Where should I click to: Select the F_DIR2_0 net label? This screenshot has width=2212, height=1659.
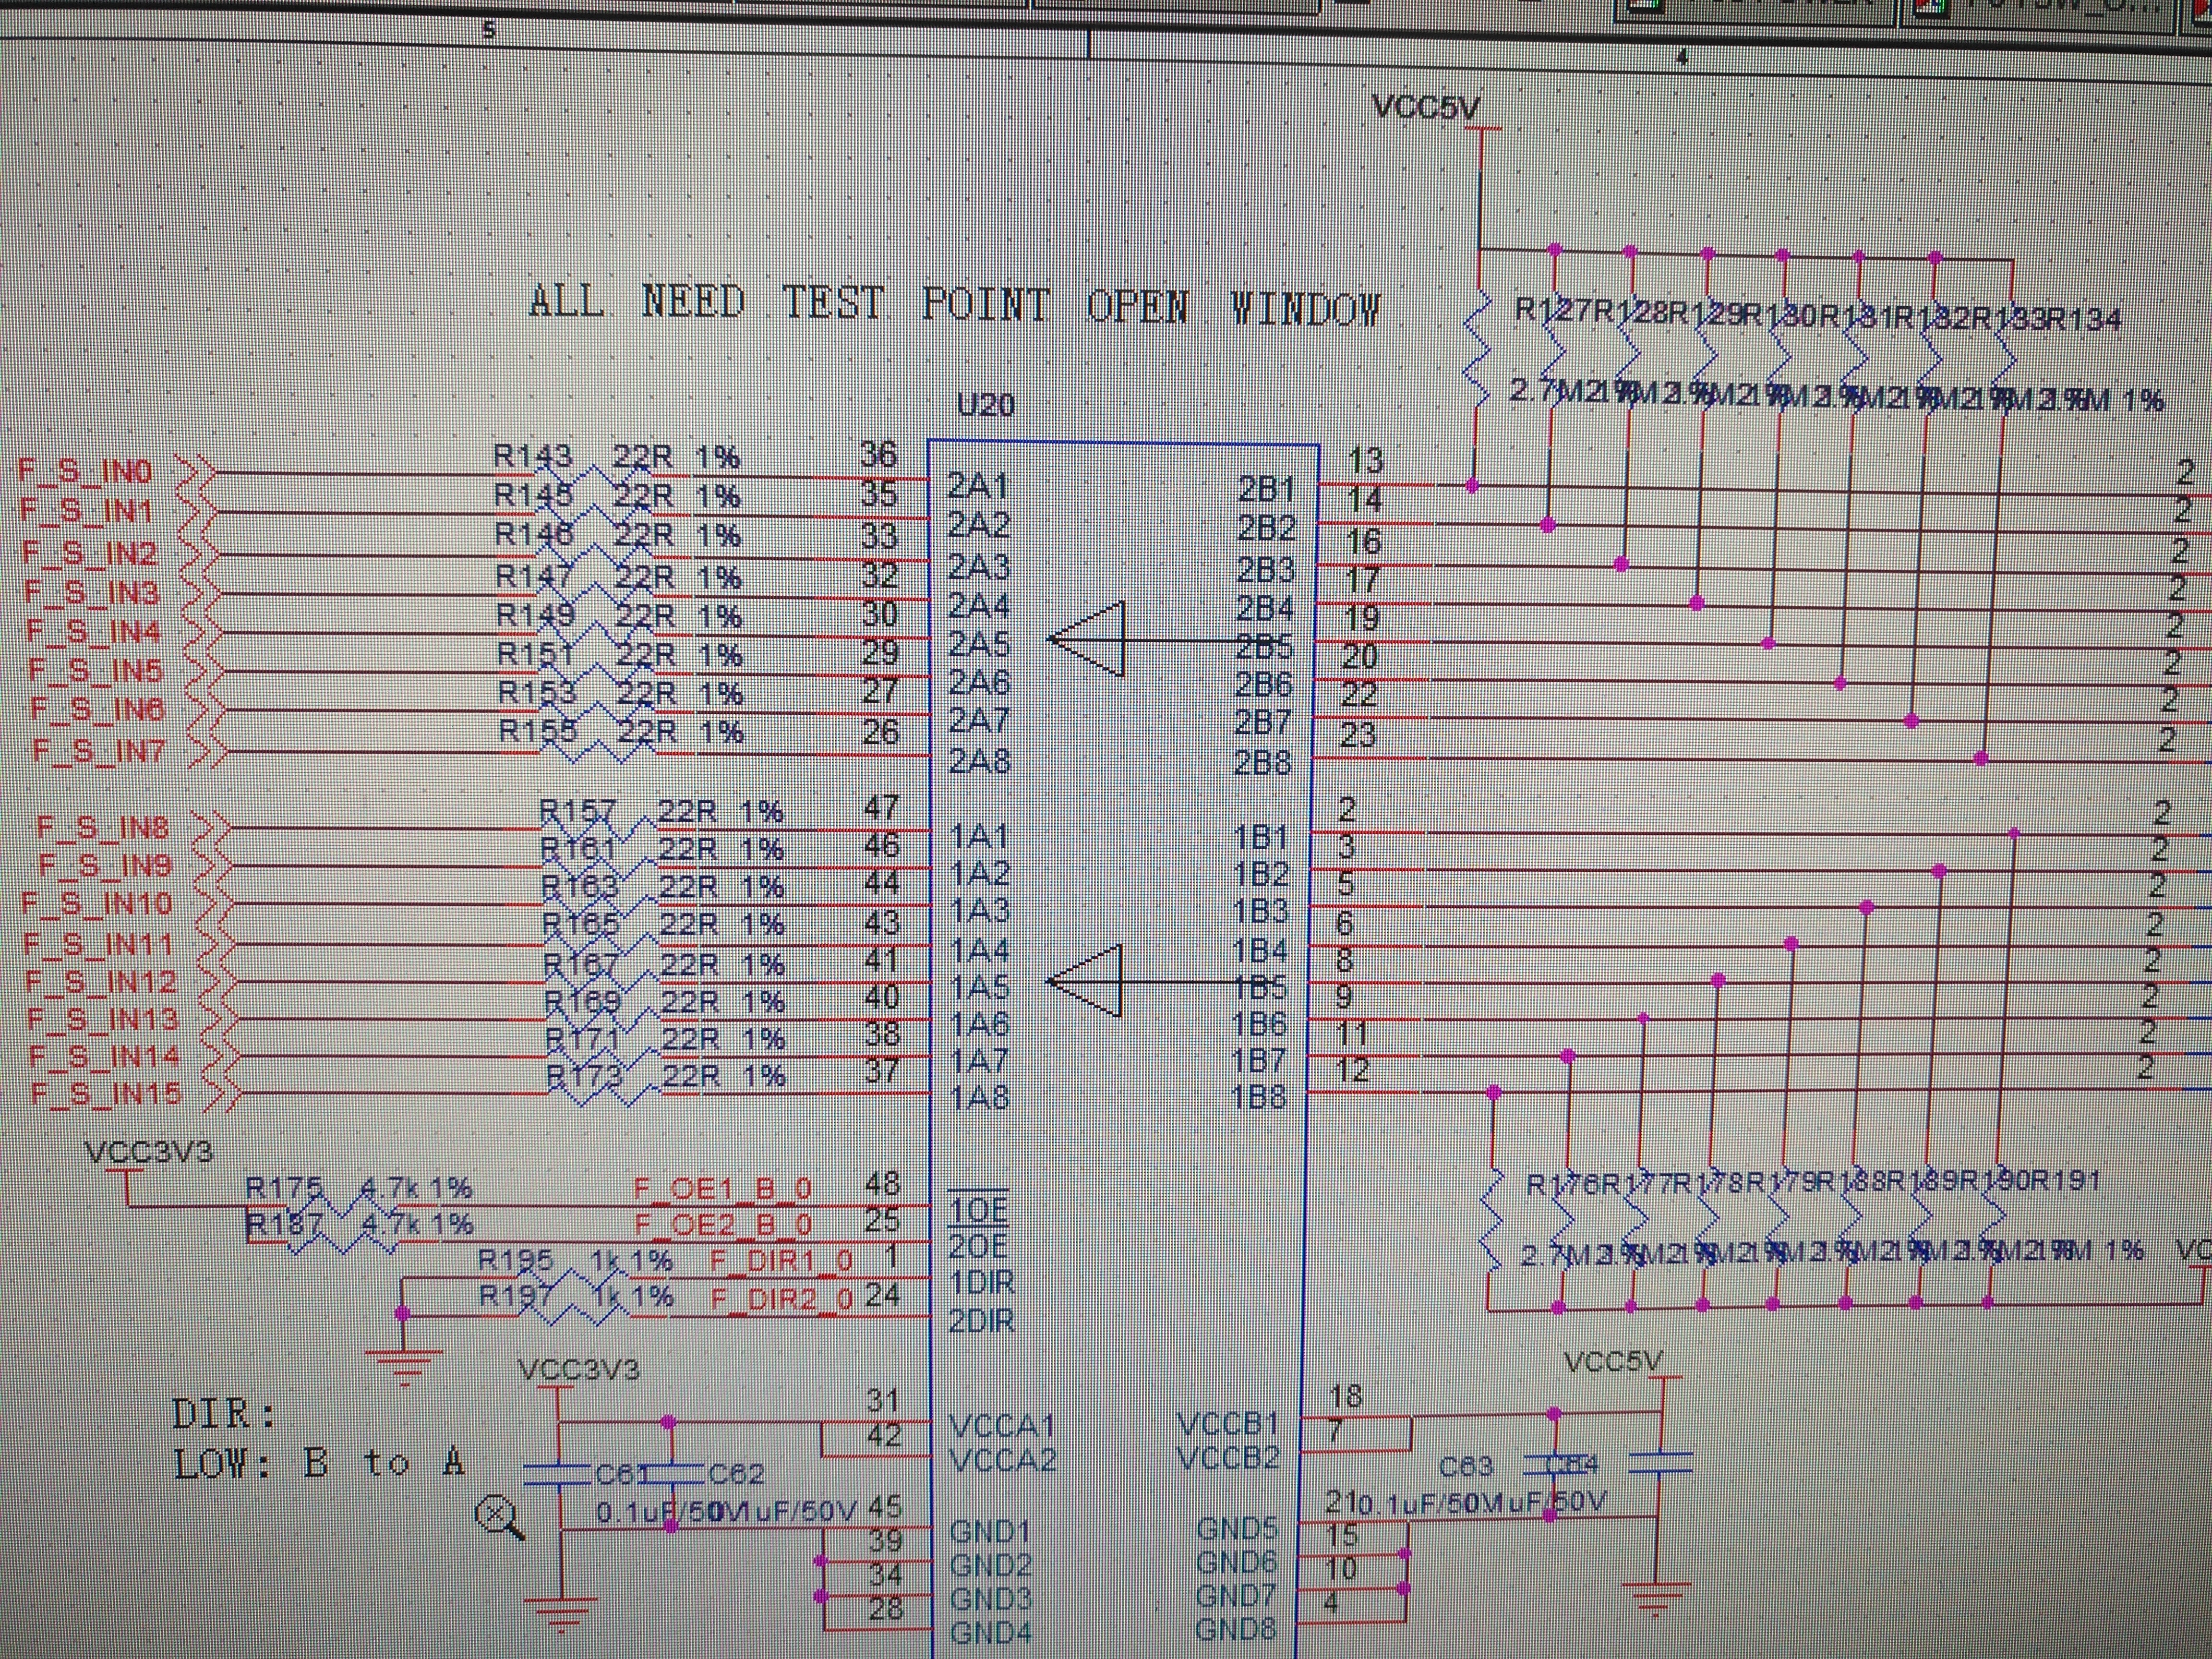781,1299
